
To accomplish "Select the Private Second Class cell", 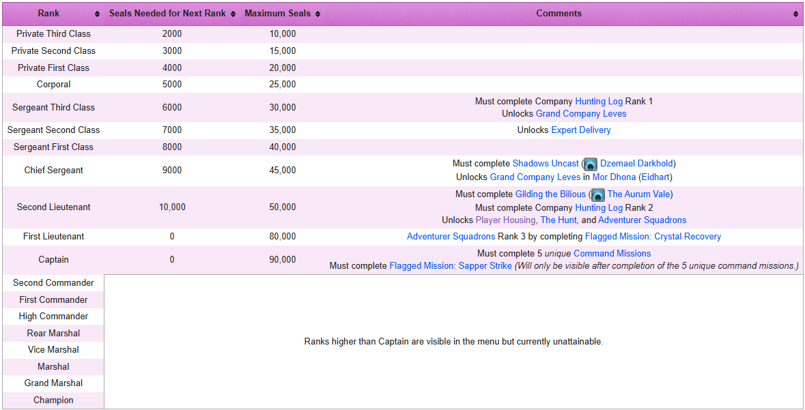I will pos(53,50).
